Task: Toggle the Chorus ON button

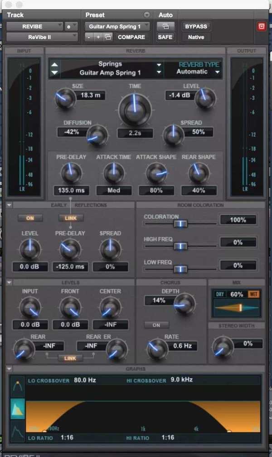Action: tap(156, 325)
